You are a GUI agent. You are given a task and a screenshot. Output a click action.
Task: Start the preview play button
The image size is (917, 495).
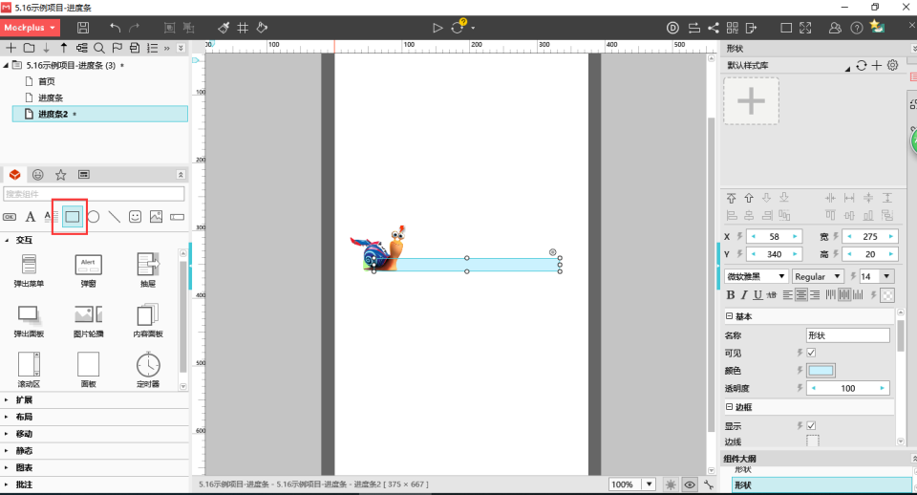[x=437, y=28]
